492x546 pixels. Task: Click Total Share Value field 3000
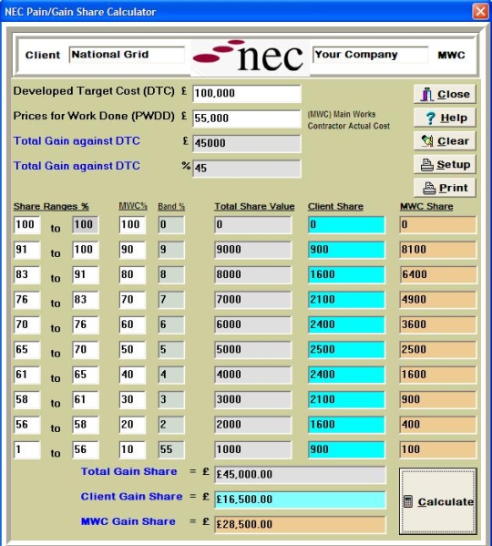(253, 400)
